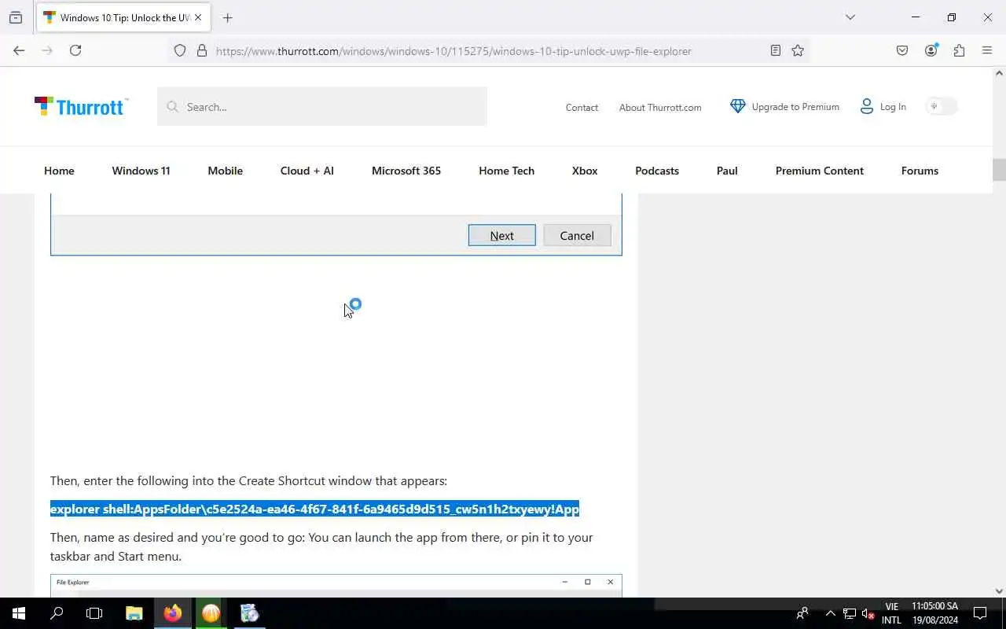Close the Windows 10 Tip tab
The image size is (1006, 629).
click(x=198, y=17)
